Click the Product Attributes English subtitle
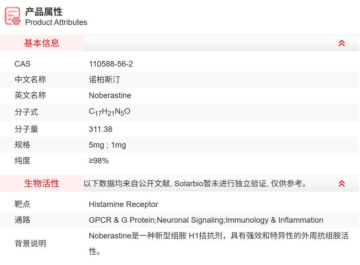 click(56, 22)
